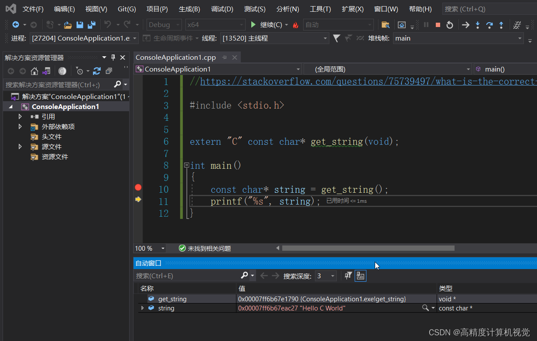
Task: Open the 文件(F) menu
Action: (x=33, y=9)
